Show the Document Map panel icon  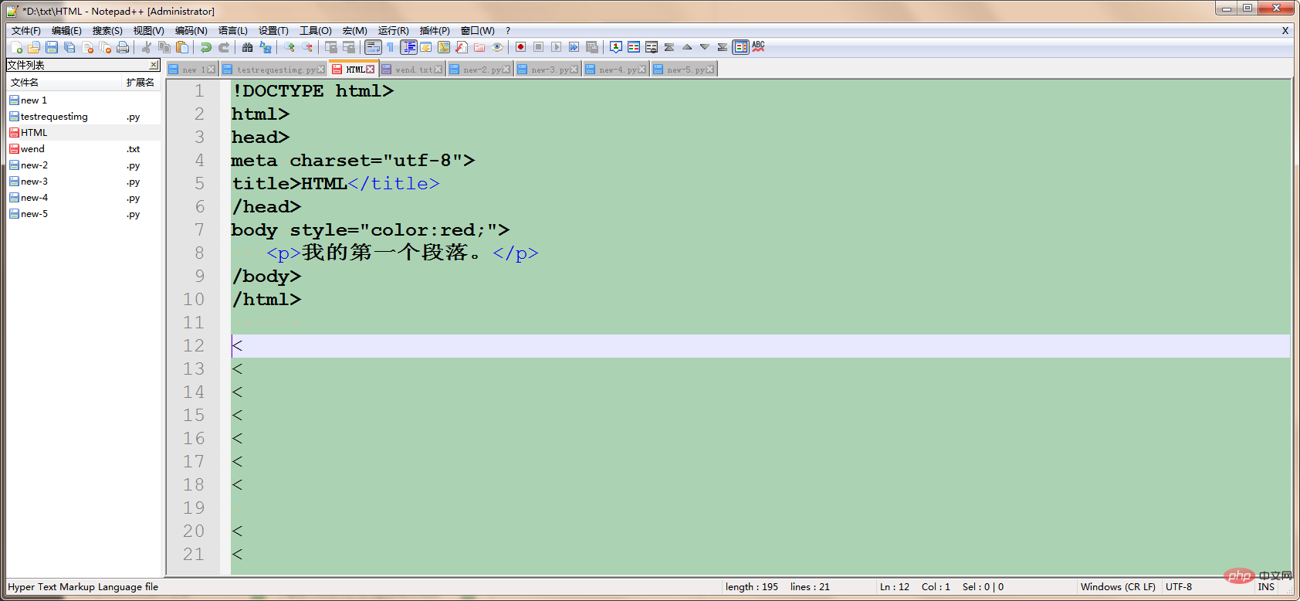444,47
